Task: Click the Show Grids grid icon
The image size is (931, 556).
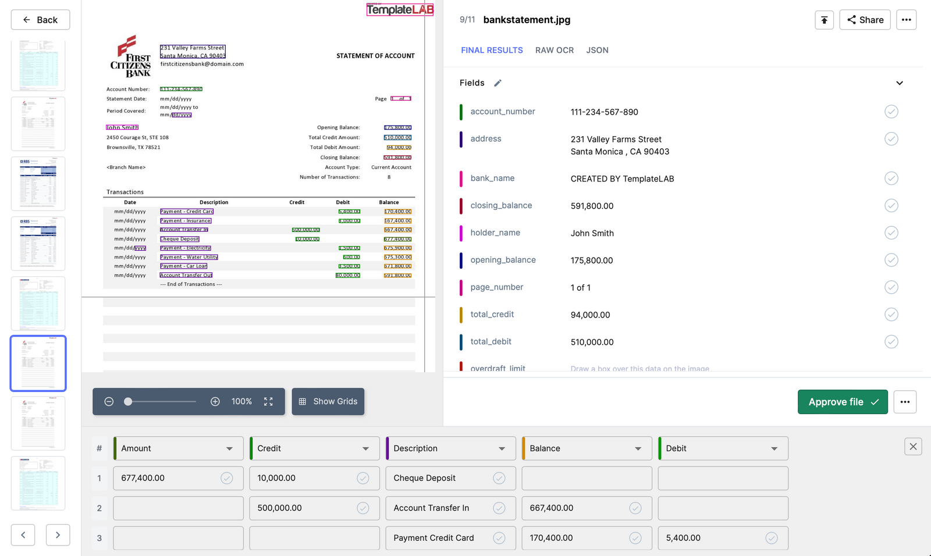Action: click(302, 401)
